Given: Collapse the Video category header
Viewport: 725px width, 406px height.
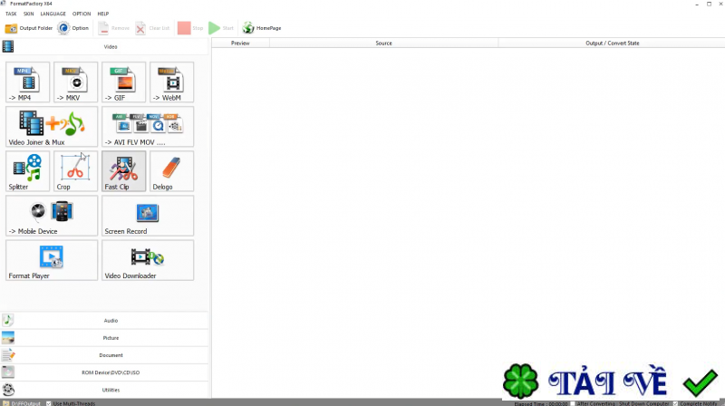Looking at the screenshot, I should [104, 47].
